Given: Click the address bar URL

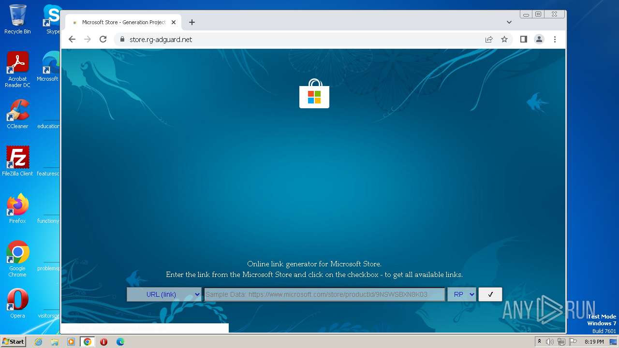Looking at the screenshot, I should pos(161,39).
